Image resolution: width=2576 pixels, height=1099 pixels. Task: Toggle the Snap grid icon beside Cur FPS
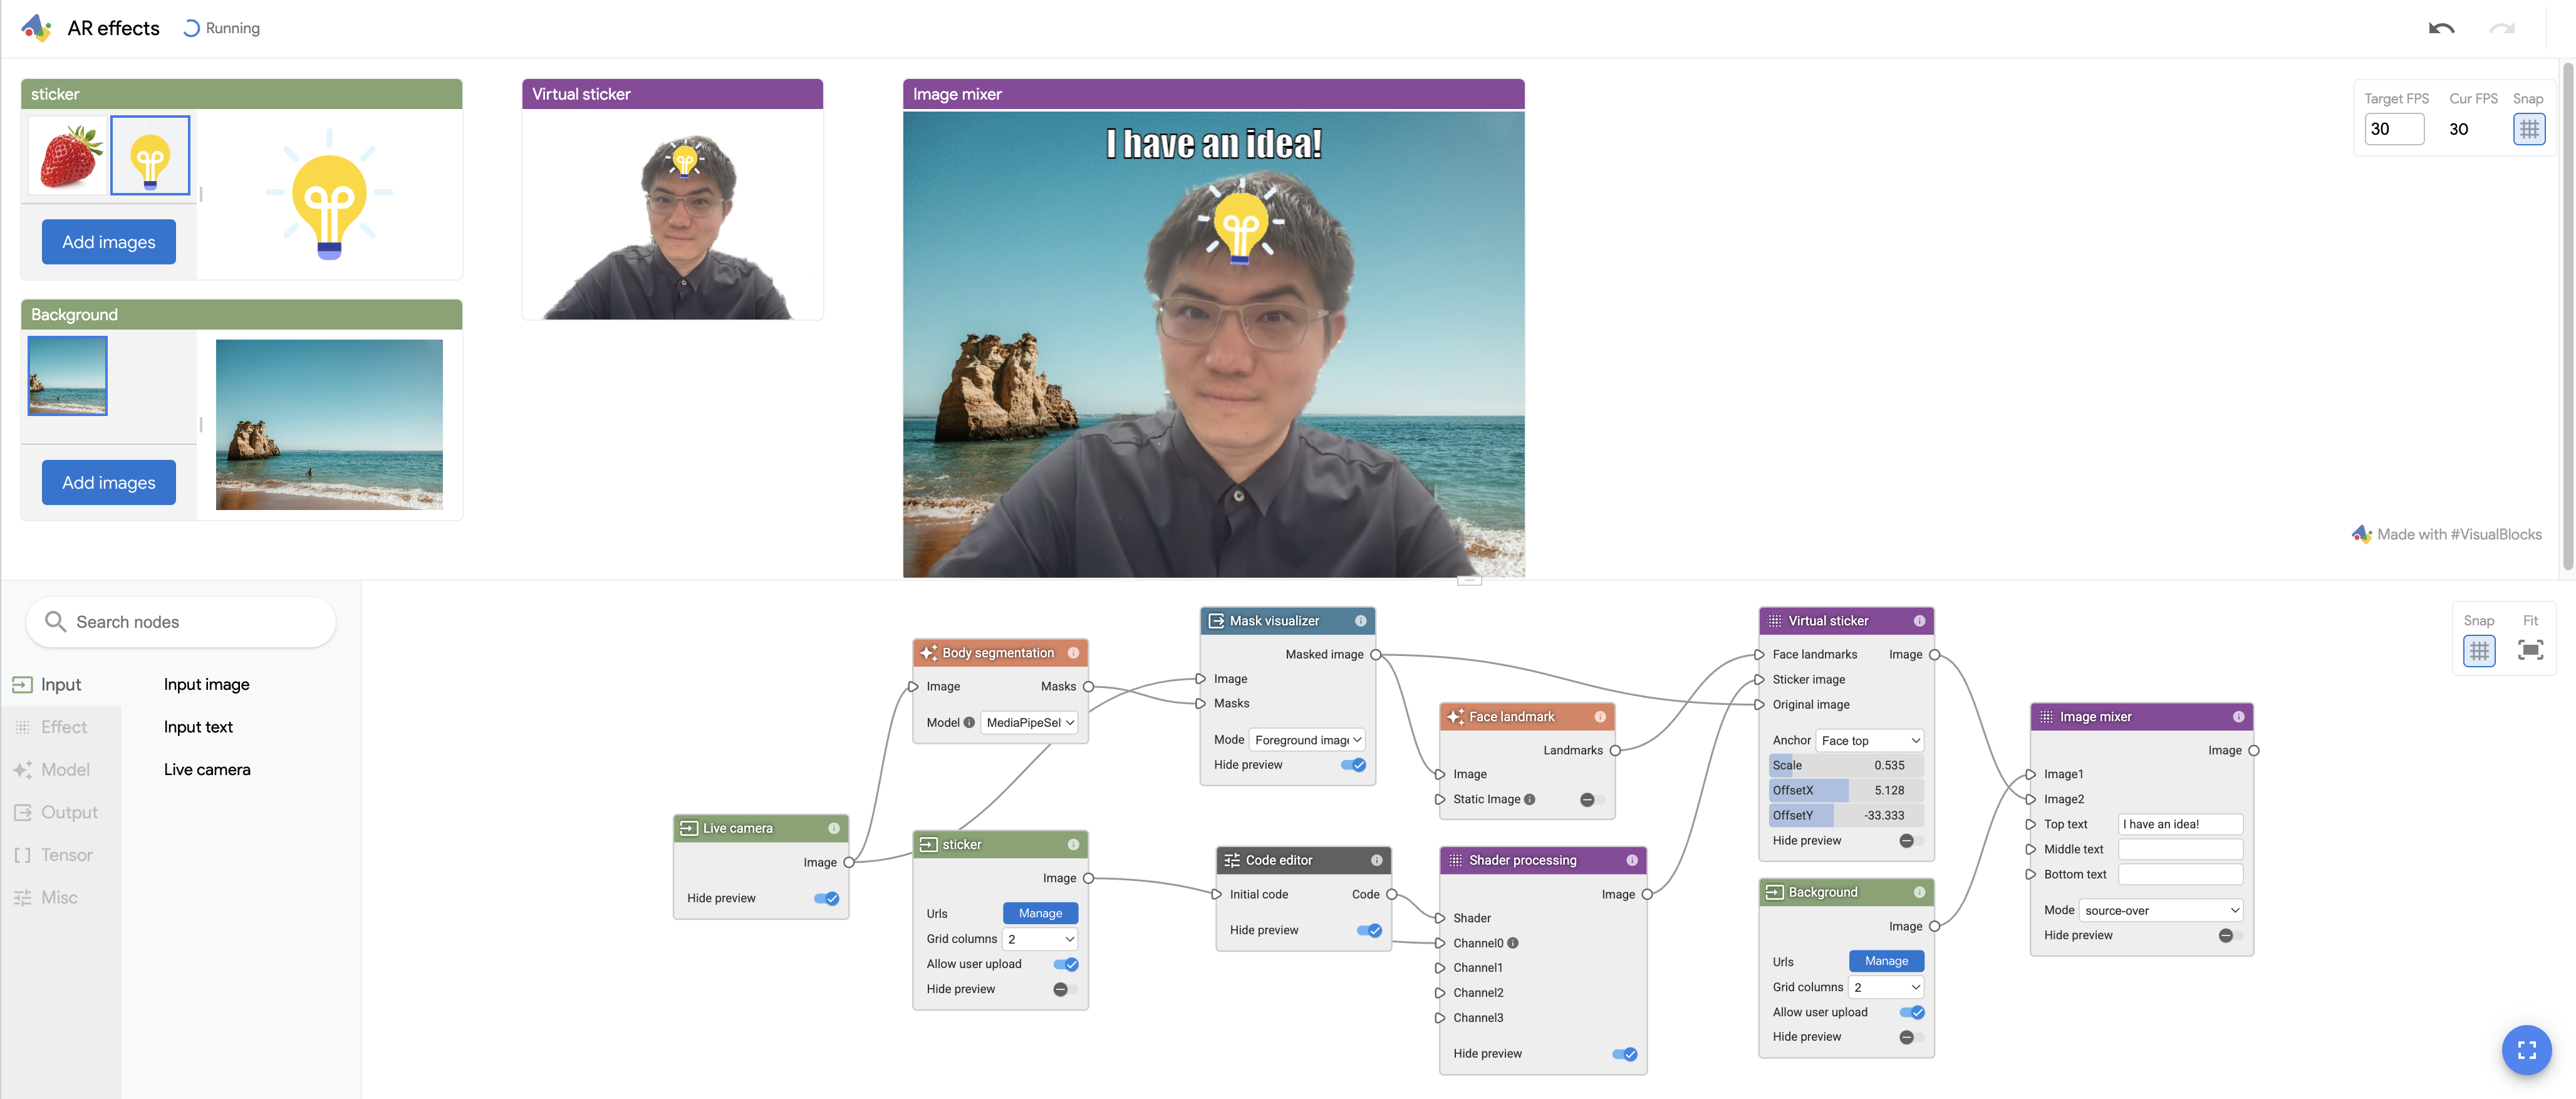2528,129
